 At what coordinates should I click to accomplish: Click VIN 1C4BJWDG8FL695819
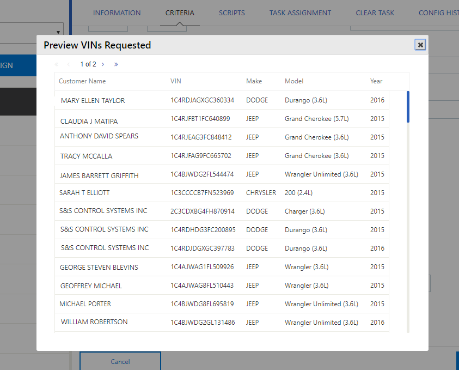(x=202, y=304)
